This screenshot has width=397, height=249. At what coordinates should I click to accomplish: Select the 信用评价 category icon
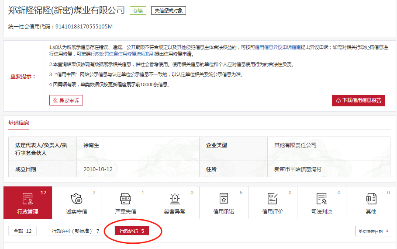(x=273, y=199)
